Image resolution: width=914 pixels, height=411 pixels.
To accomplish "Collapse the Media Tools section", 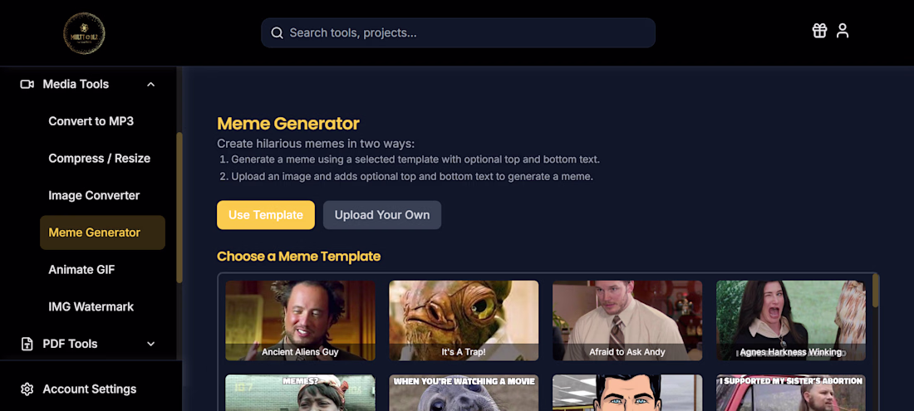I will [x=151, y=85].
